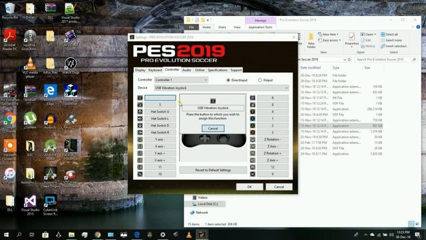The image size is (426, 240).
Task: Click the Z Axis + mapping field
Action: (x=272, y=160)
